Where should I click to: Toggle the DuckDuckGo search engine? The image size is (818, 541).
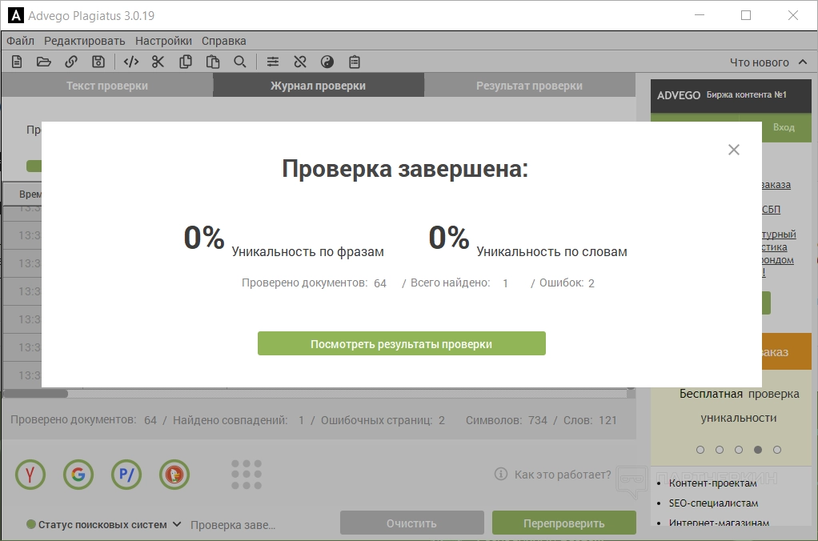(x=174, y=475)
